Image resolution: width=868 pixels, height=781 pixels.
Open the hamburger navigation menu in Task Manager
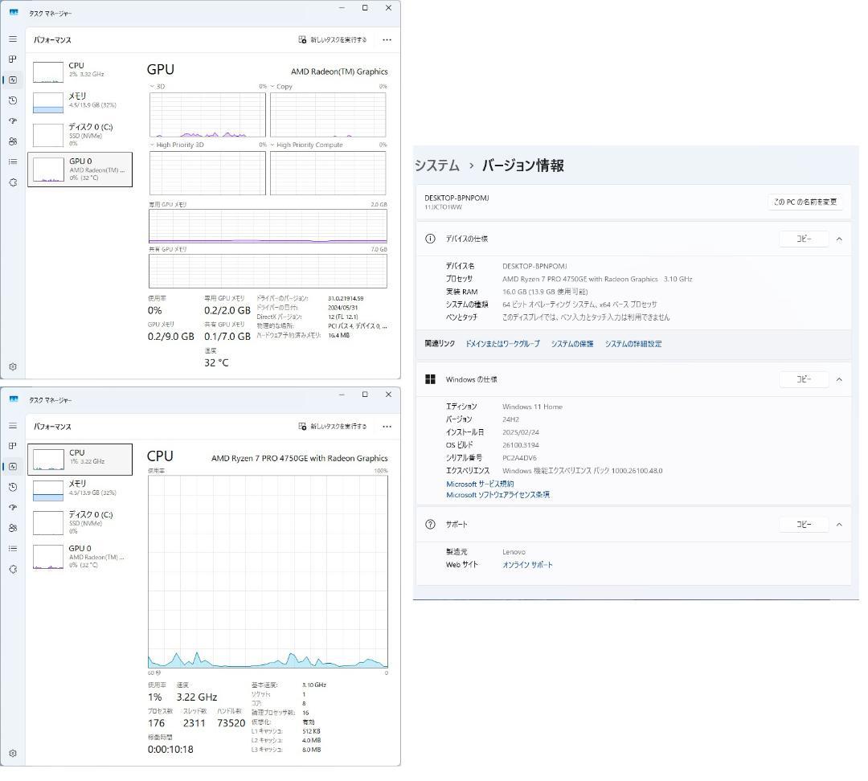click(13, 39)
